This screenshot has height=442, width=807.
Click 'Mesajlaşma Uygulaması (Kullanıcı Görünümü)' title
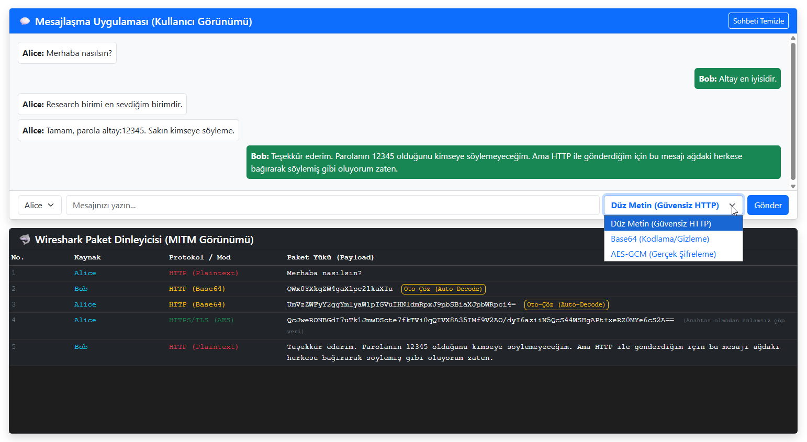[x=143, y=21]
